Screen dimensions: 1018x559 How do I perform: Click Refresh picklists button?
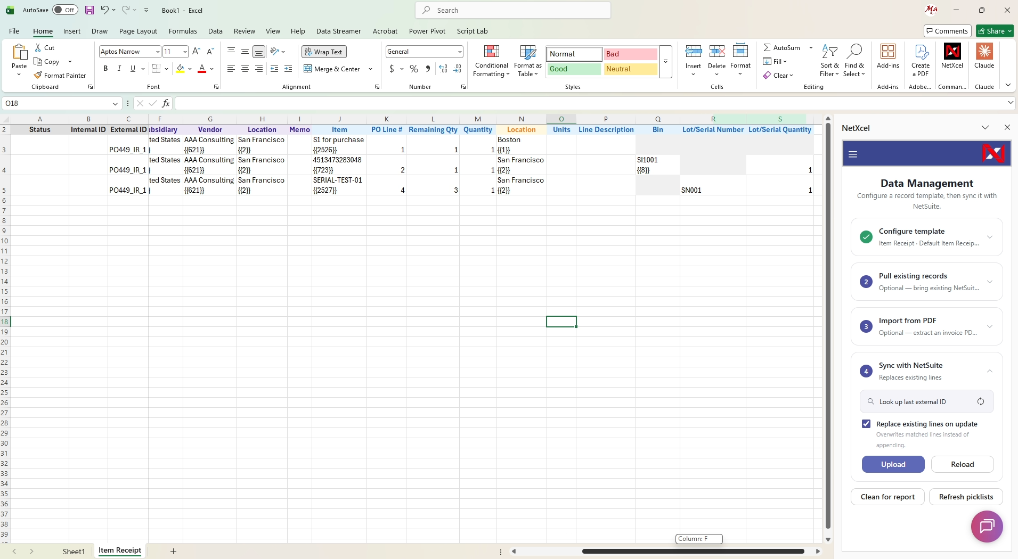[966, 497]
